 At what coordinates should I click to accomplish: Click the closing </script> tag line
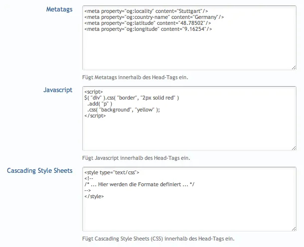(95, 116)
